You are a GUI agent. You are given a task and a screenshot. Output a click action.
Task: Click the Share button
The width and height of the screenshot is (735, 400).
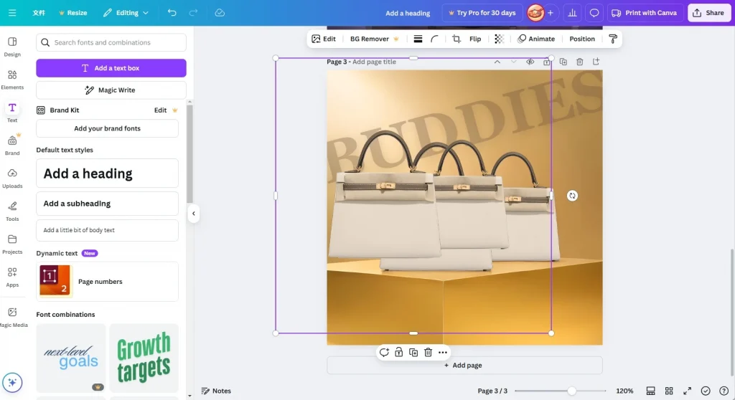708,13
